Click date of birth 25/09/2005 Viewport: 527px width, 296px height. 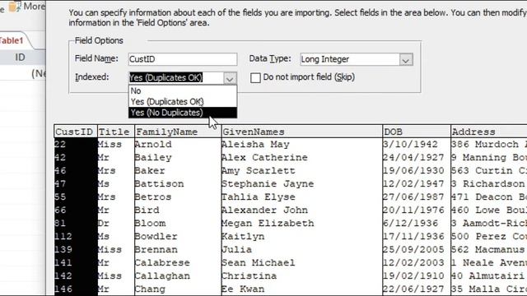(413, 249)
